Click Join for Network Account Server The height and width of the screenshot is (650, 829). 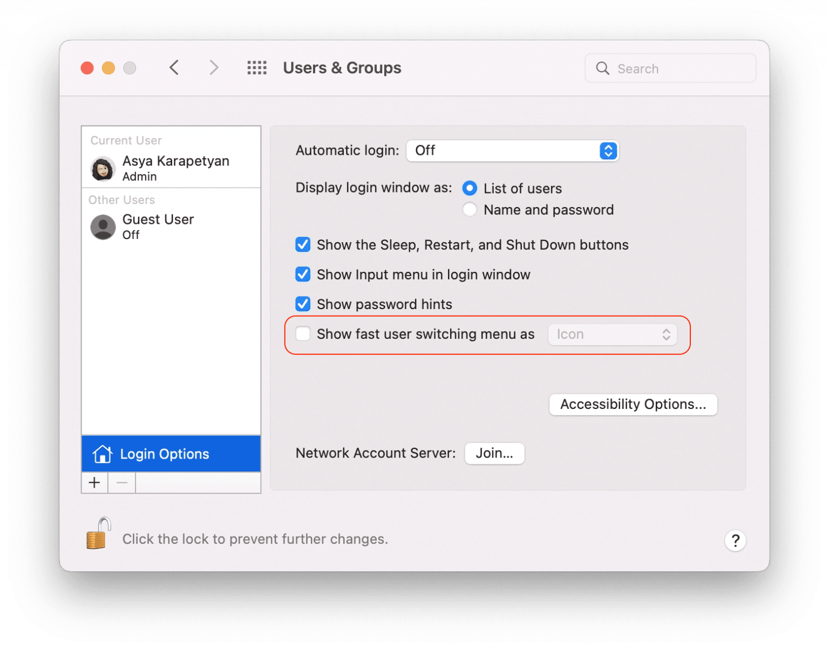[x=494, y=453]
